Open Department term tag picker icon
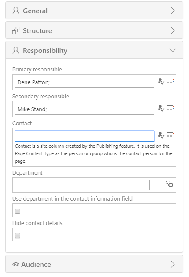 (169, 184)
